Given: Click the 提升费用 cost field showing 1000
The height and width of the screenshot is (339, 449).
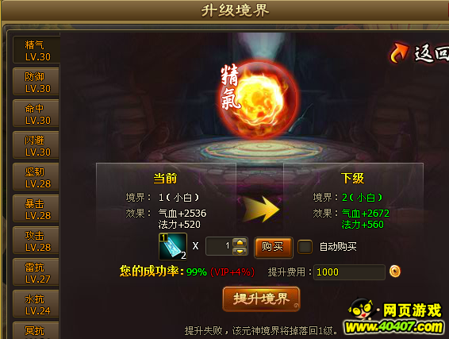Looking at the screenshot, I should (x=349, y=272).
